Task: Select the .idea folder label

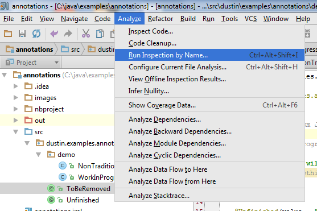Action: 42,86
